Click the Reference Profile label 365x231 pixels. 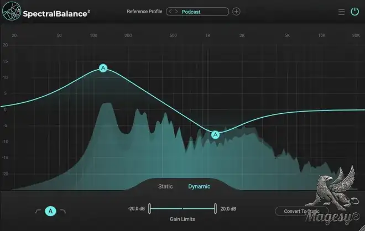pyautogui.click(x=144, y=12)
